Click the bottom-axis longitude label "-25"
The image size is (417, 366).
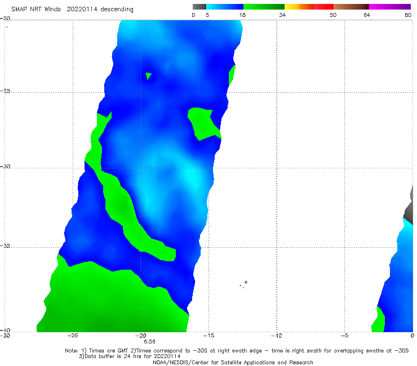73,336
